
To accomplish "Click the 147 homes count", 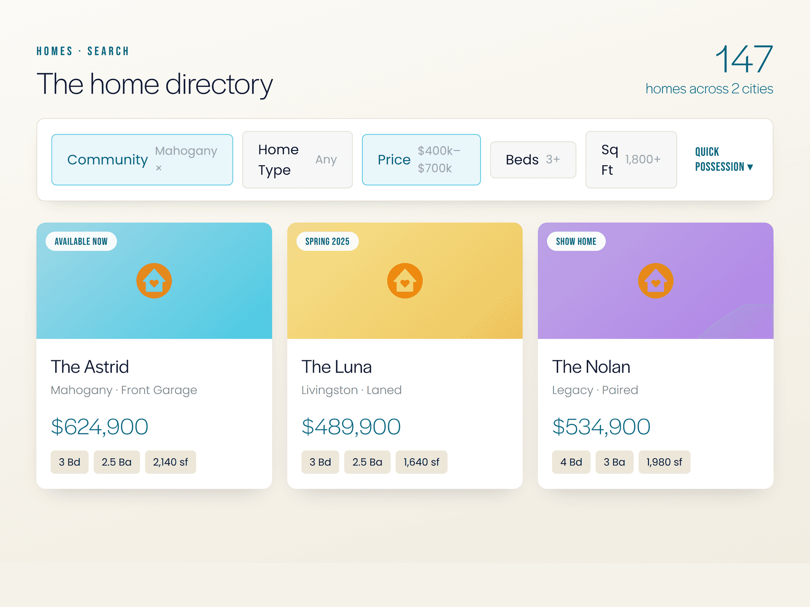I will coord(744,59).
